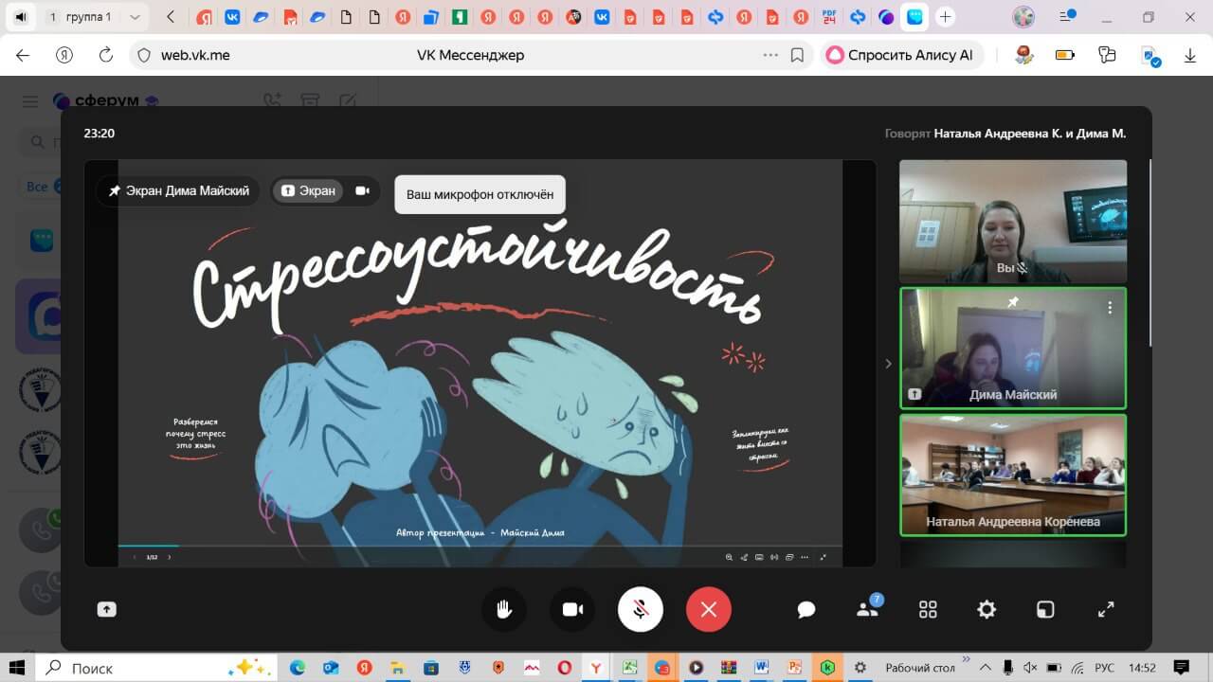1213x682 pixels.
Task: Select Наталья Андреевна Коренева video thumbnail
Action: [1012, 475]
